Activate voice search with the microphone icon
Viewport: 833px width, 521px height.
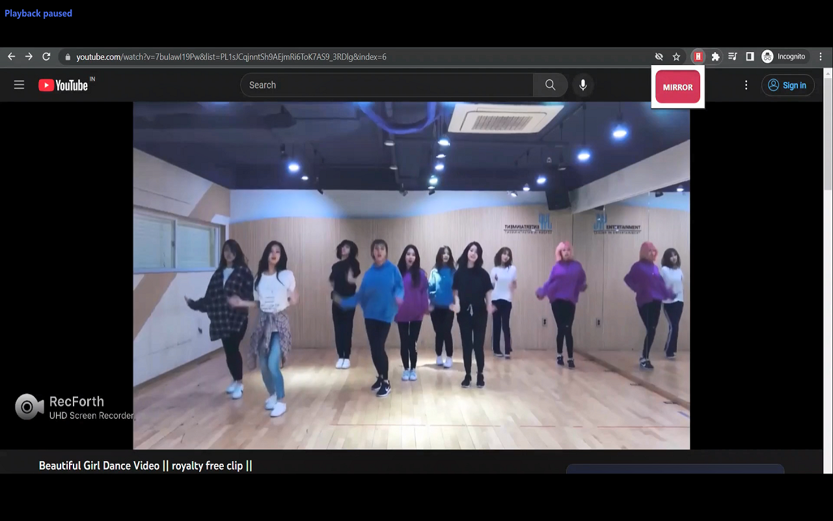(x=582, y=85)
